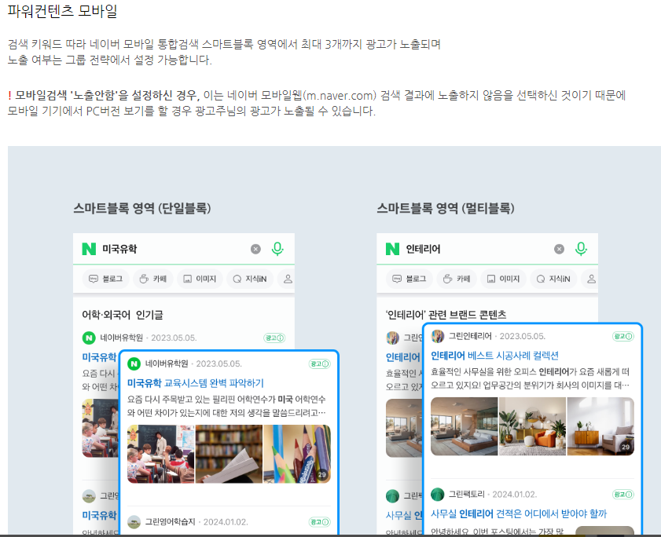Click the 네이버유학원 author name in highlighted card
The height and width of the screenshot is (537, 661).
click(167, 363)
